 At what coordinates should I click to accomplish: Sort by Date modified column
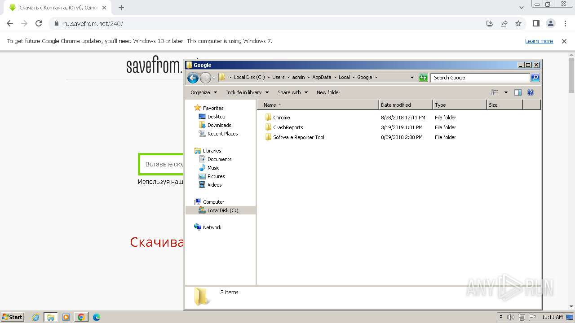(x=406, y=105)
